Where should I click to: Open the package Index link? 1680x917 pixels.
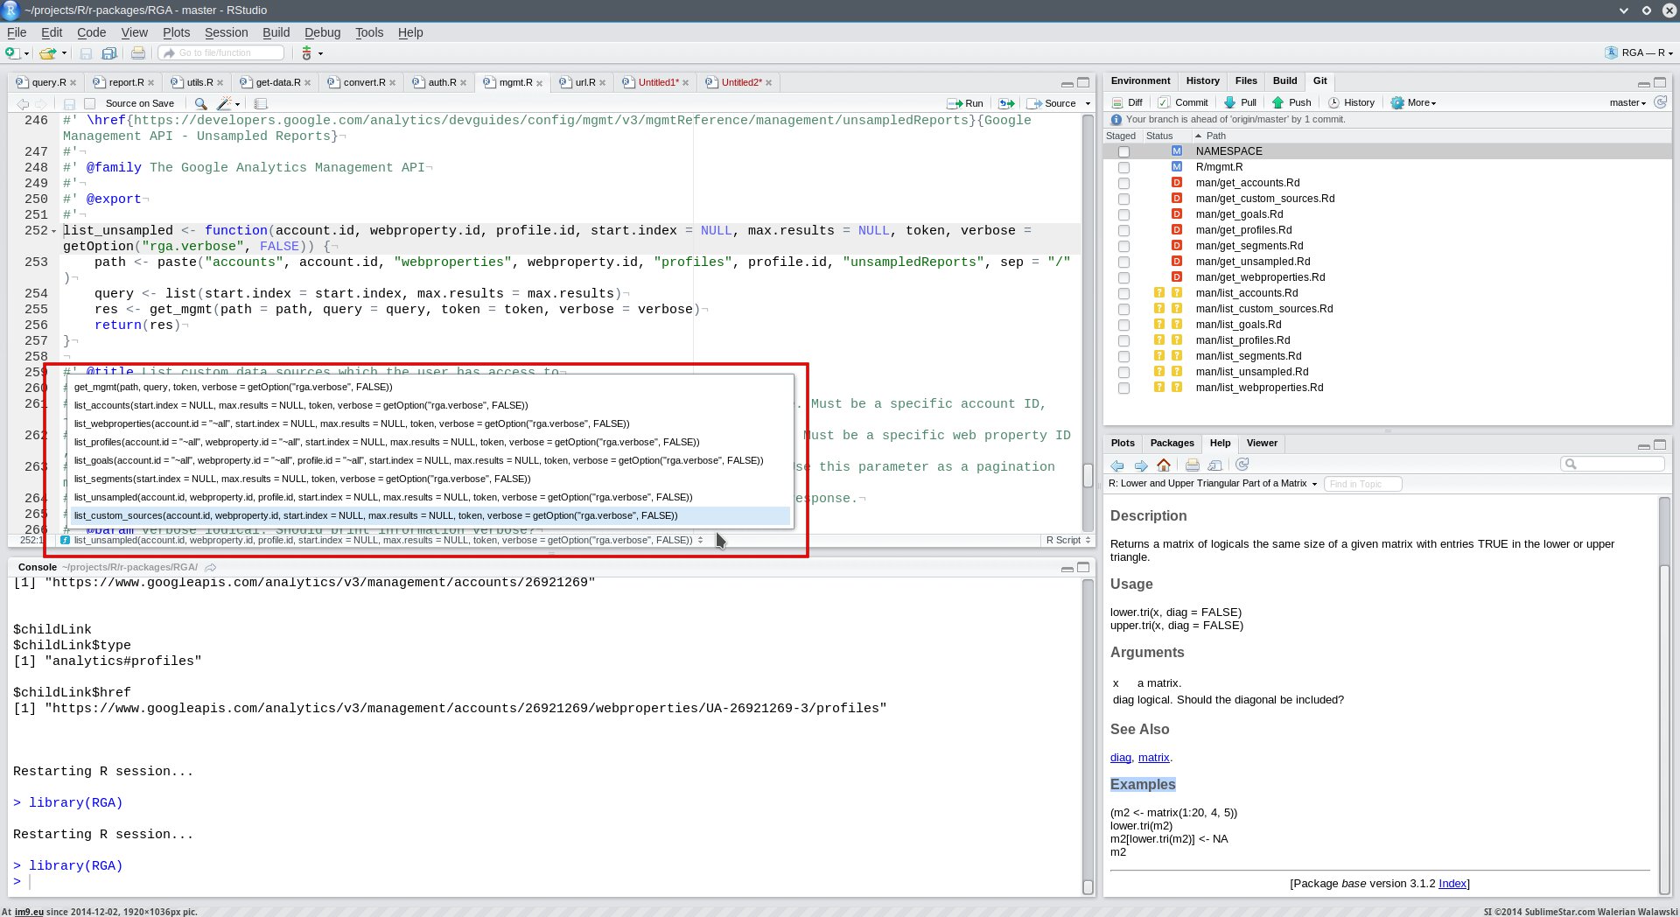tap(1452, 884)
